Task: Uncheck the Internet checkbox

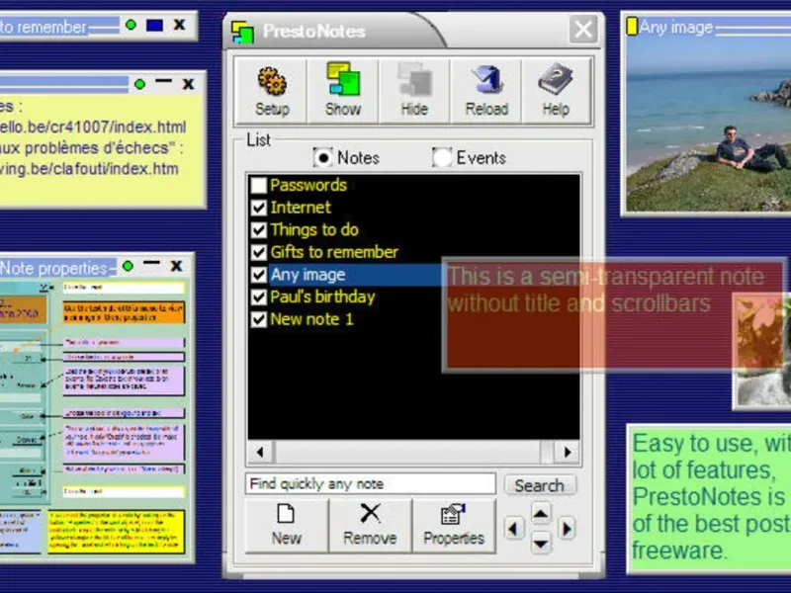Action: coord(259,208)
